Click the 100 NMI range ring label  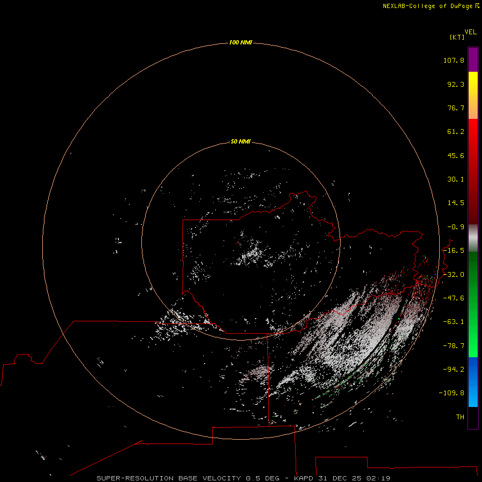coord(240,42)
